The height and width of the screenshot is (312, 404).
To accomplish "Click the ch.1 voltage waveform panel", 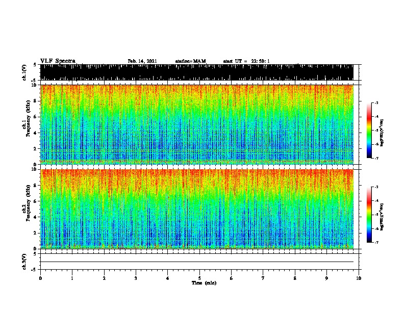I will [x=197, y=72].
